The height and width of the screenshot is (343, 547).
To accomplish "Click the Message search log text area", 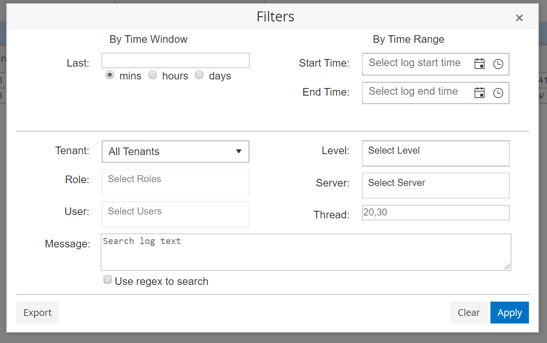I will (x=306, y=252).
